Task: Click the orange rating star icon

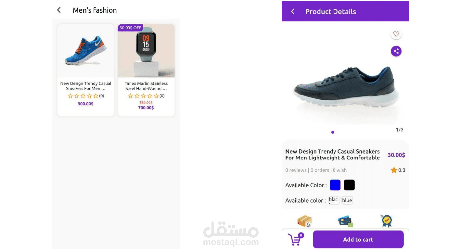Action: pyautogui.click(x=394, y=170)
